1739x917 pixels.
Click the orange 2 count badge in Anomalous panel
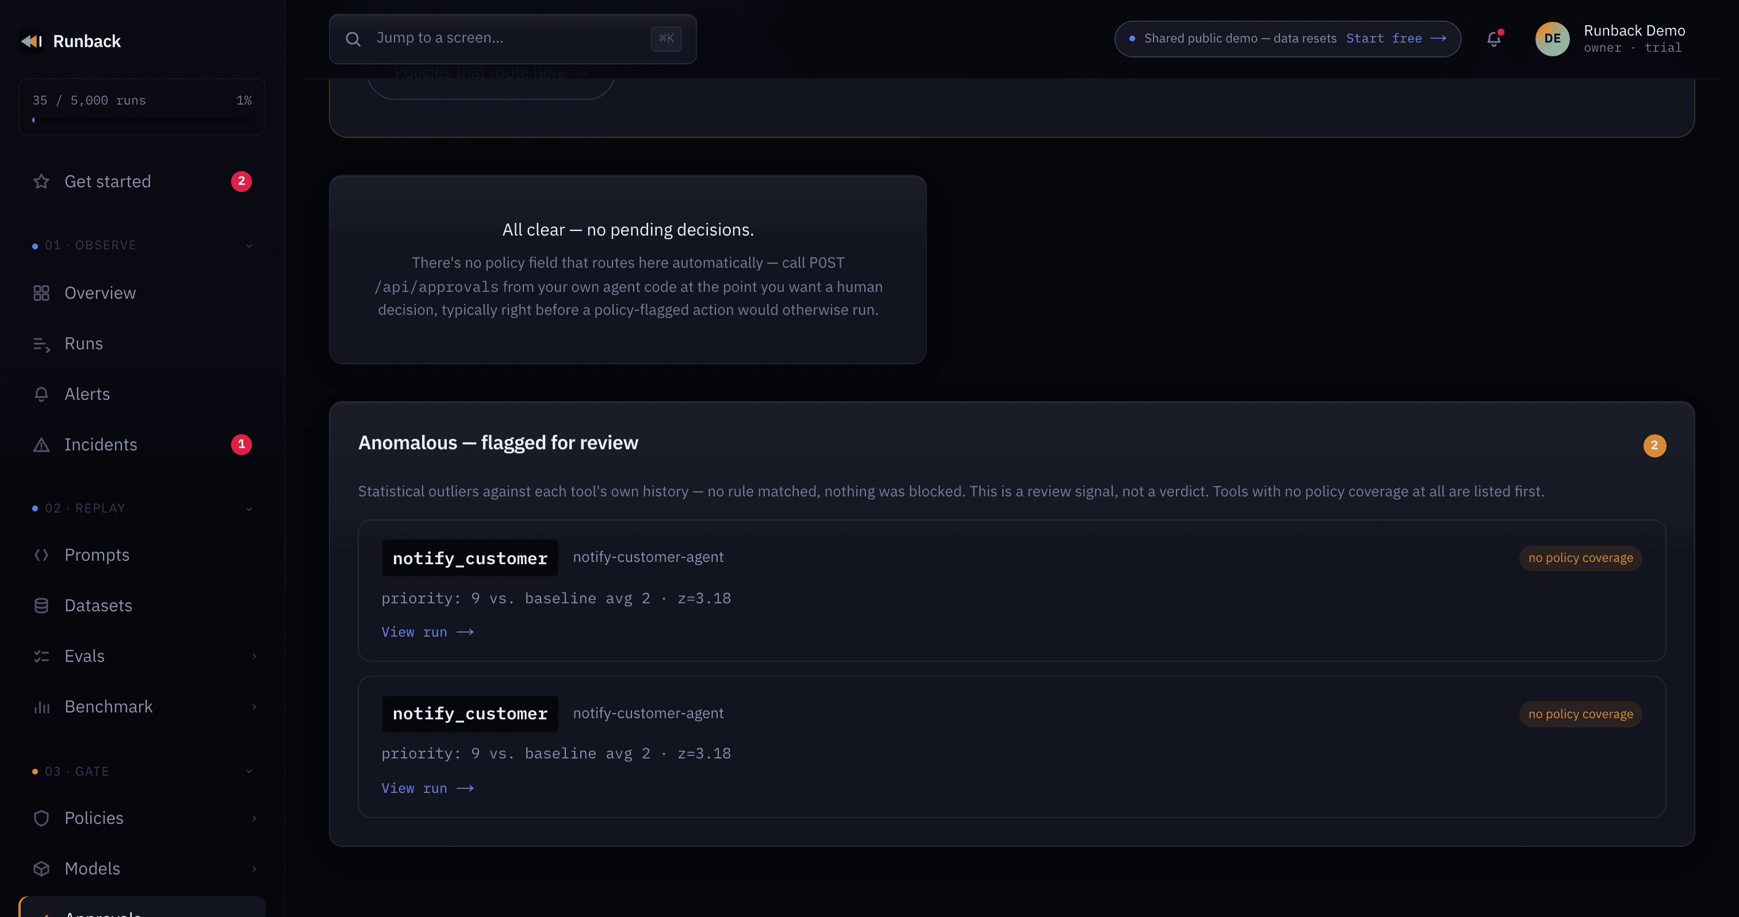tap(1654, 446)
